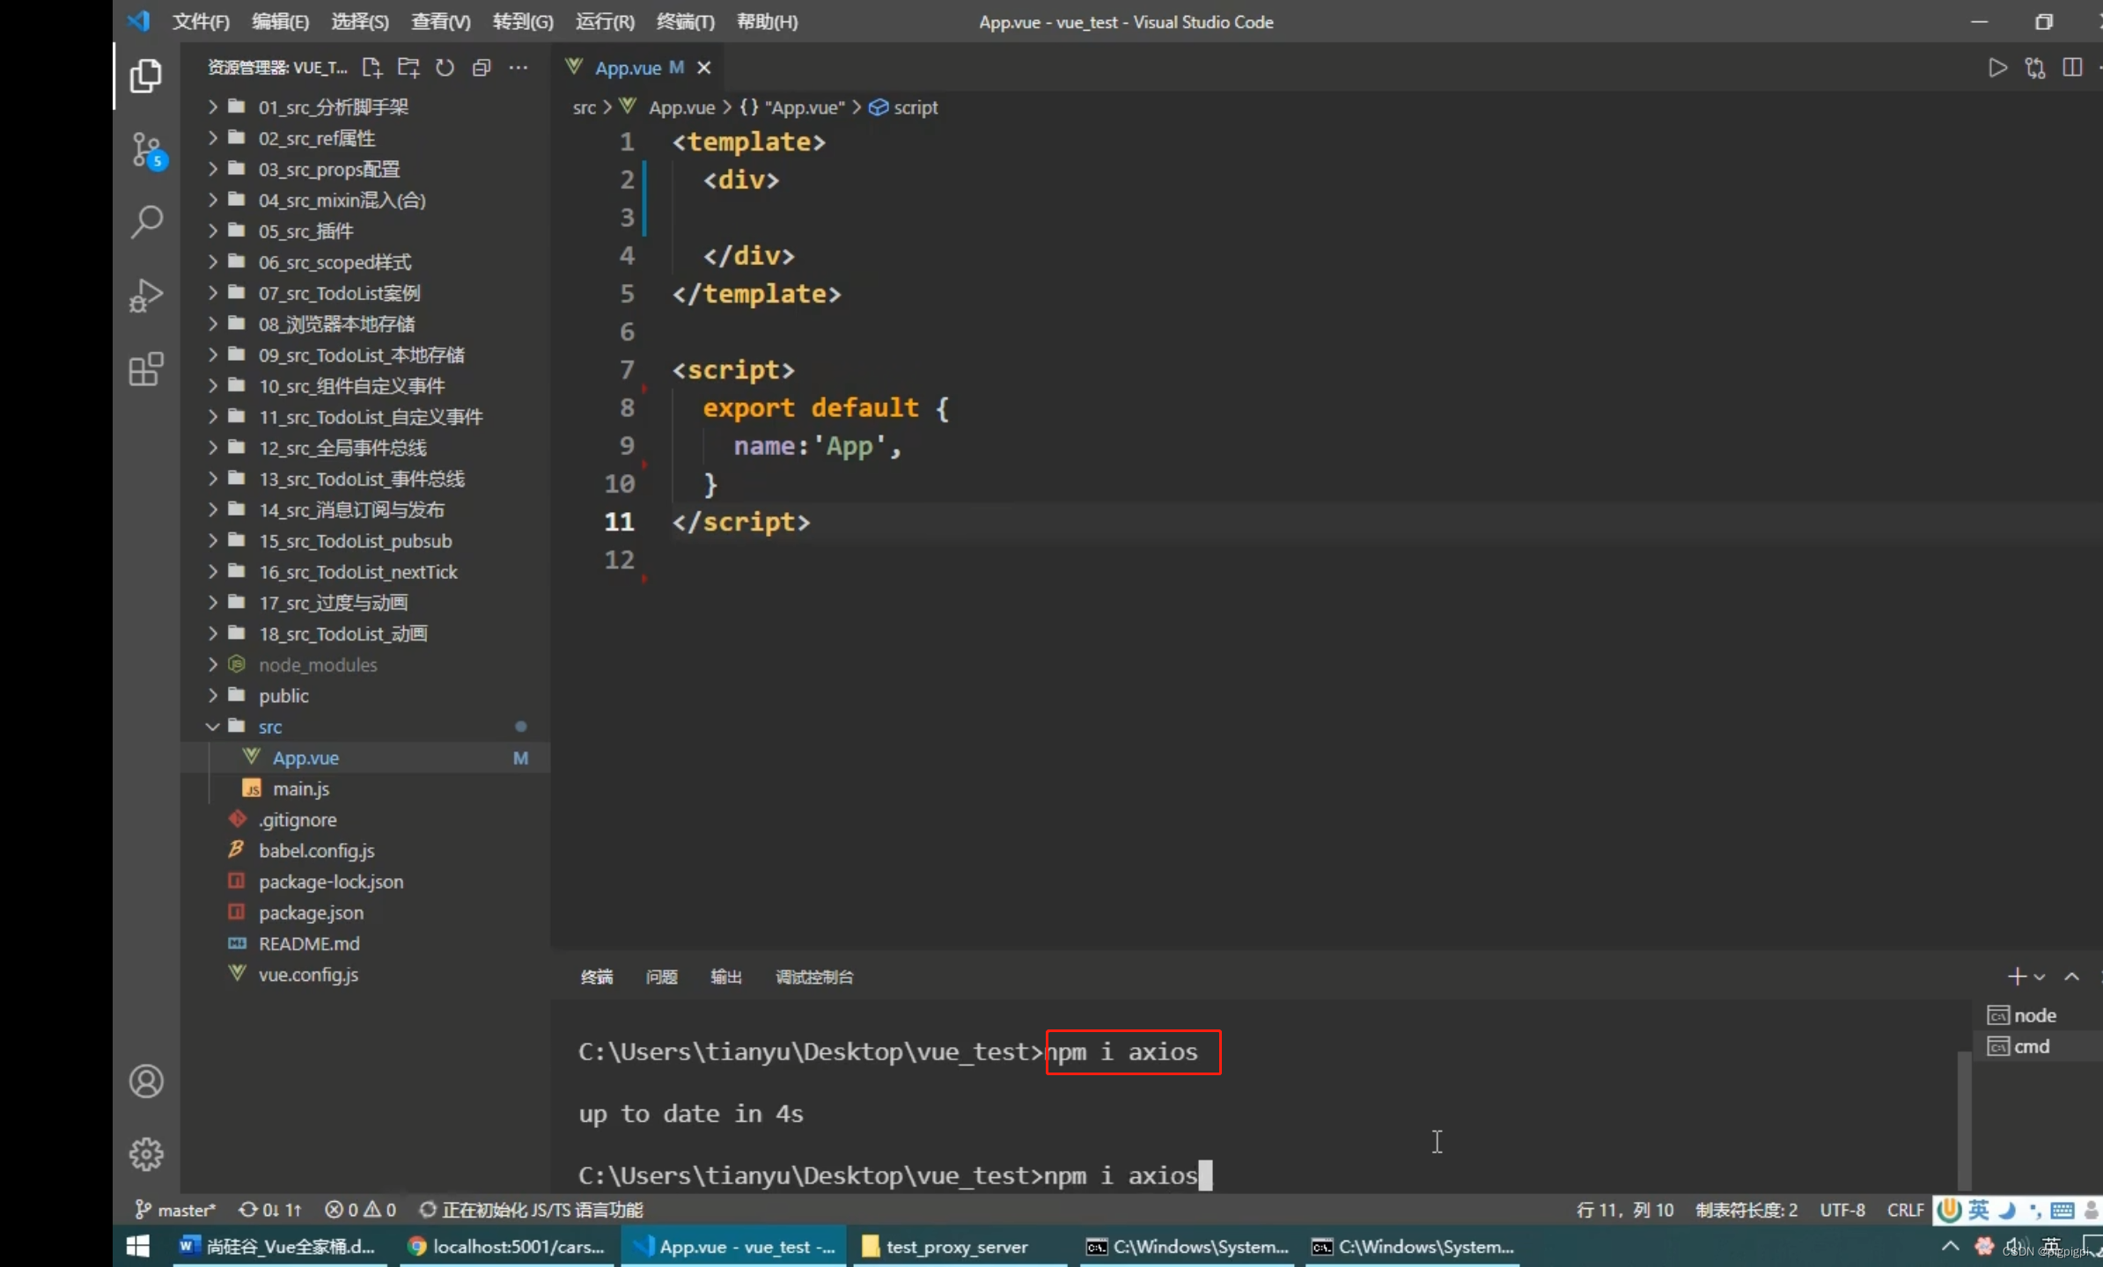Screen dimensions: 2103x1267
Task: Close the App.vue editor tab
Action: point(704,68)
